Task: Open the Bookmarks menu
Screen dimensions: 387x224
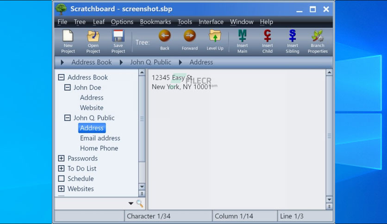Action: pyautogui.click(x=156, y=22)
